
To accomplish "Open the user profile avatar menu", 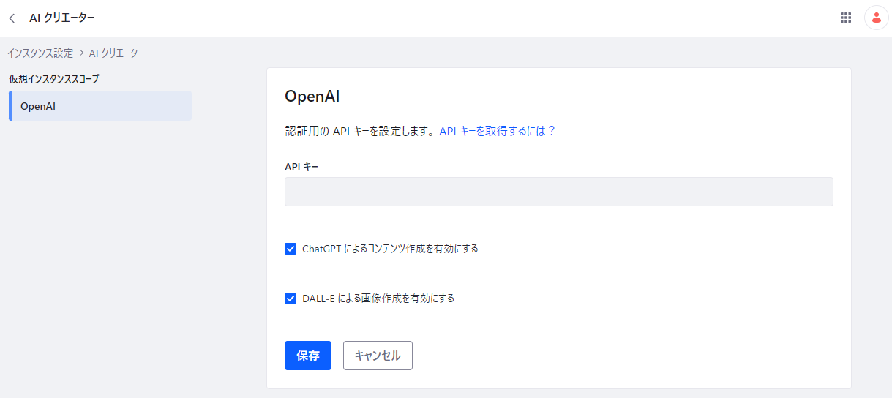I will point(877,18).
